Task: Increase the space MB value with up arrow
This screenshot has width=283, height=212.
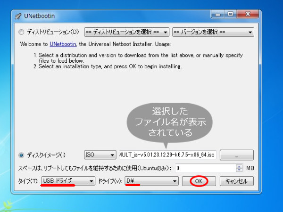Action: point(239,166)
